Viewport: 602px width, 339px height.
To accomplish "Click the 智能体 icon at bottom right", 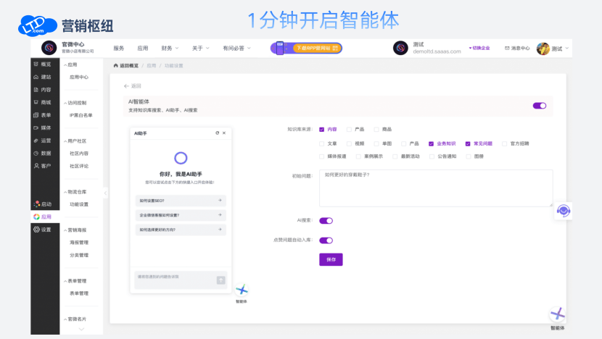I will (x=557, y=314).
